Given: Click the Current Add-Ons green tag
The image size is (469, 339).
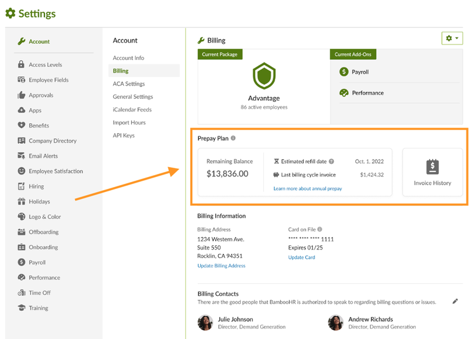Looking at the screenshot, I should (353, 54).
